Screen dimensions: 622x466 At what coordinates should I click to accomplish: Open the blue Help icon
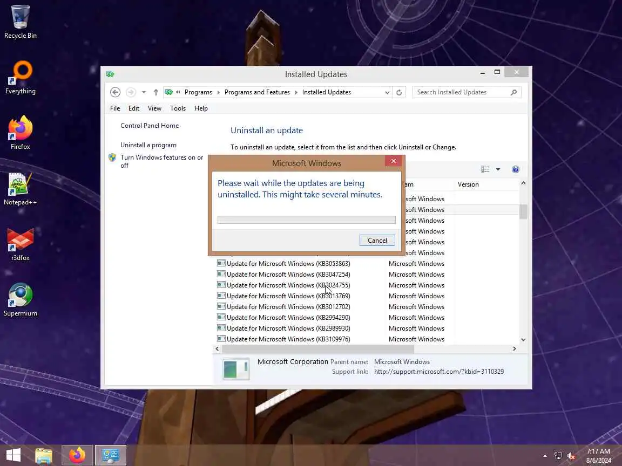click(515, 169)
